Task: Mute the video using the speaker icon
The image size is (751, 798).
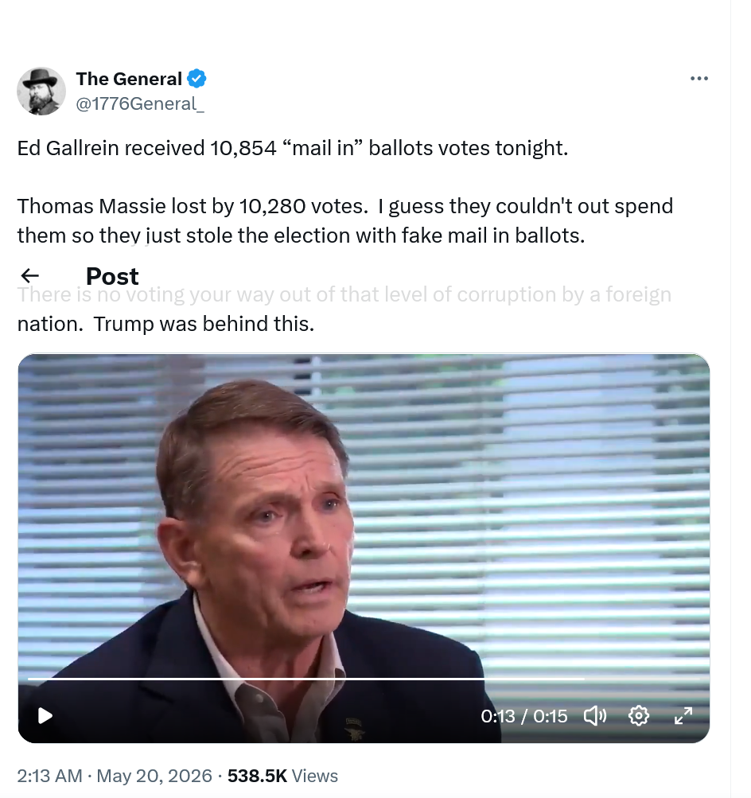Action: tap(595, 715)
